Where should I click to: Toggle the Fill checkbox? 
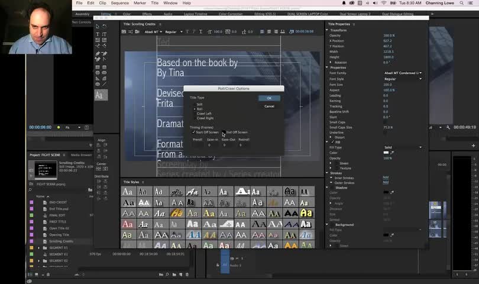332,142
